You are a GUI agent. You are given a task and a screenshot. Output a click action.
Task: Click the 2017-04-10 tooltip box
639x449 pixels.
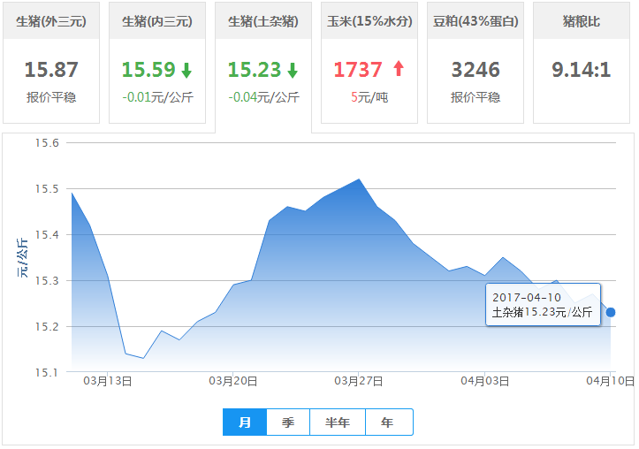543,304
